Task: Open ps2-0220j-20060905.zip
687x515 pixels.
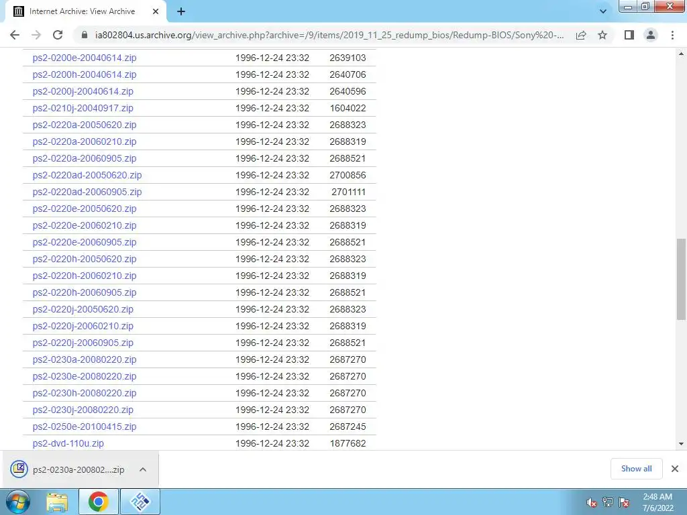Action: pos(83,343)
